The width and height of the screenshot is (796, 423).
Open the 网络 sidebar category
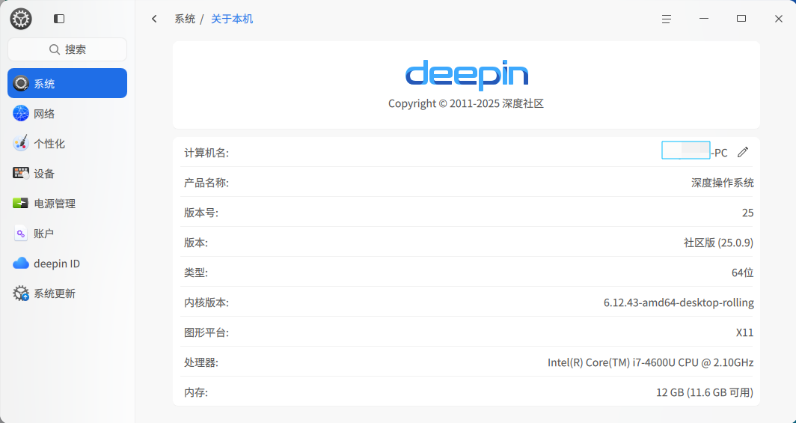pos(67,113)
